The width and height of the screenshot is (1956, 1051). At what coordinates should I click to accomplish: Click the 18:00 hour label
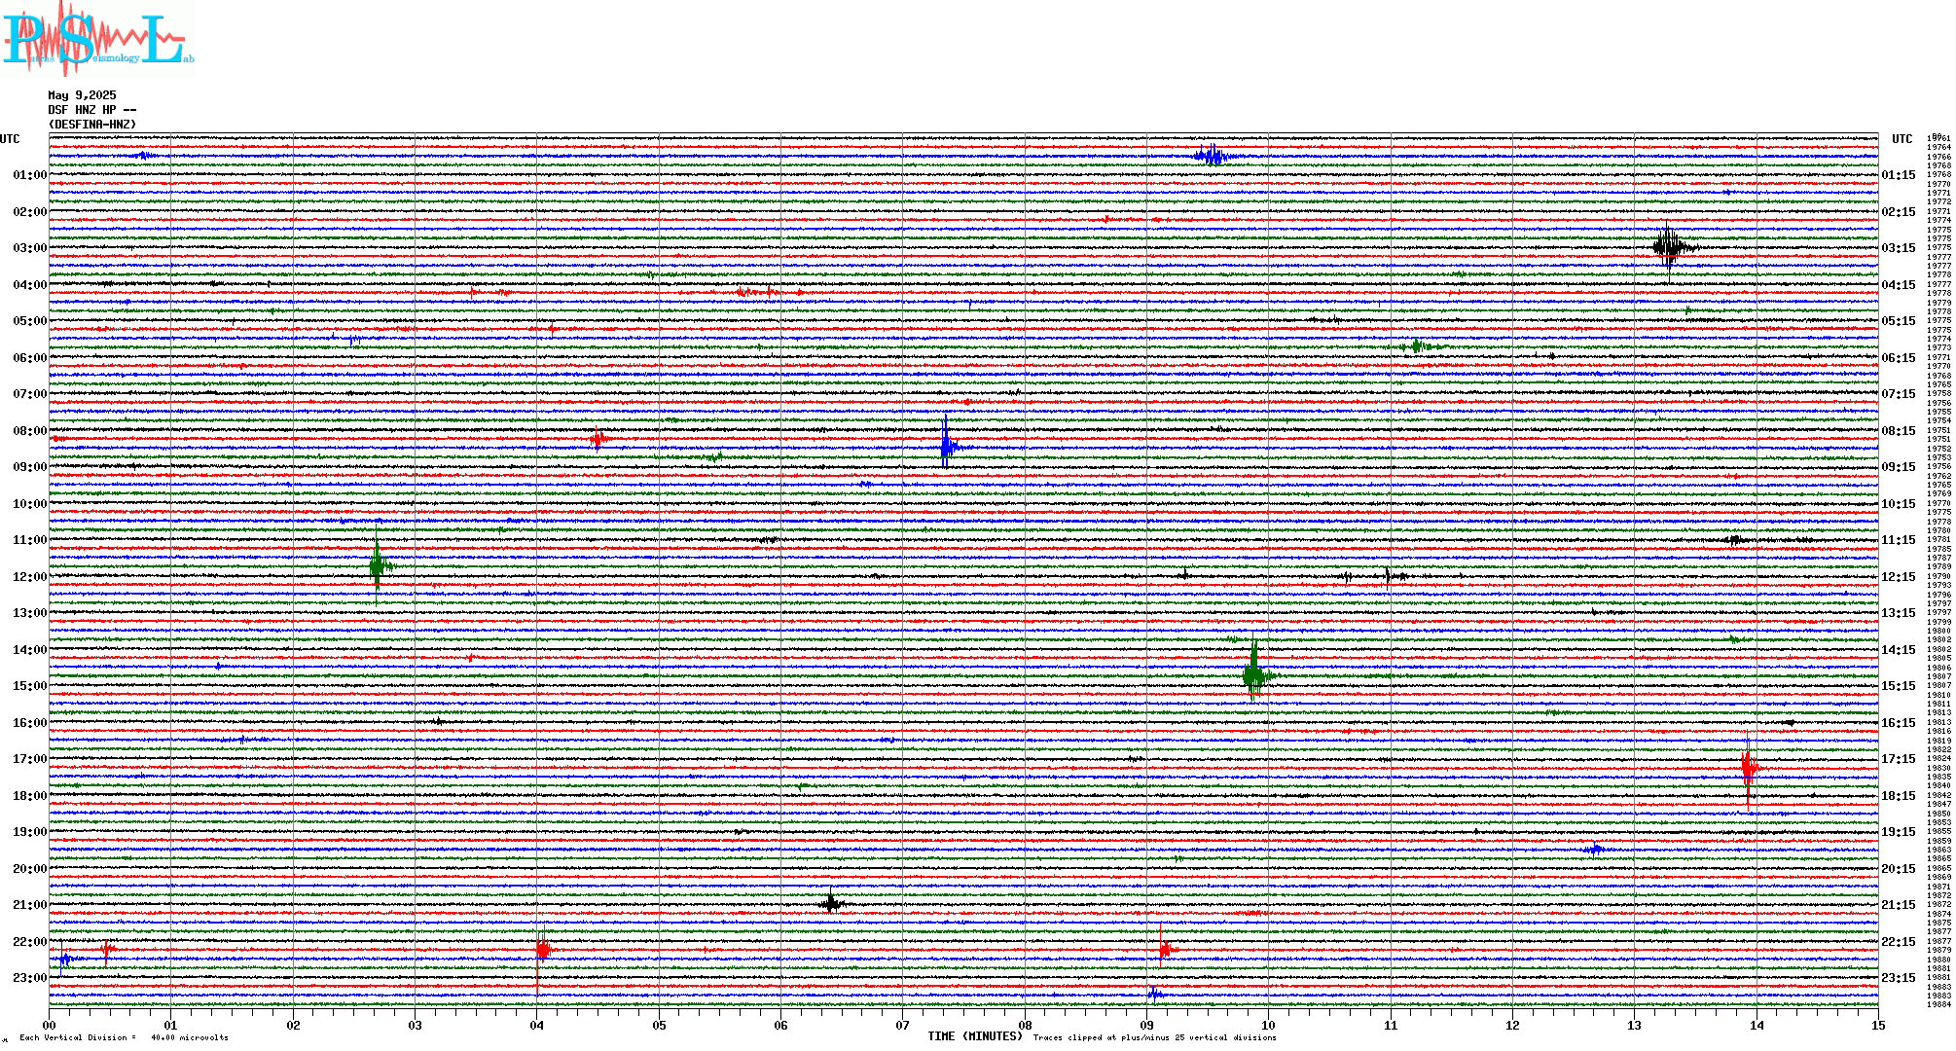coord(29,796)
